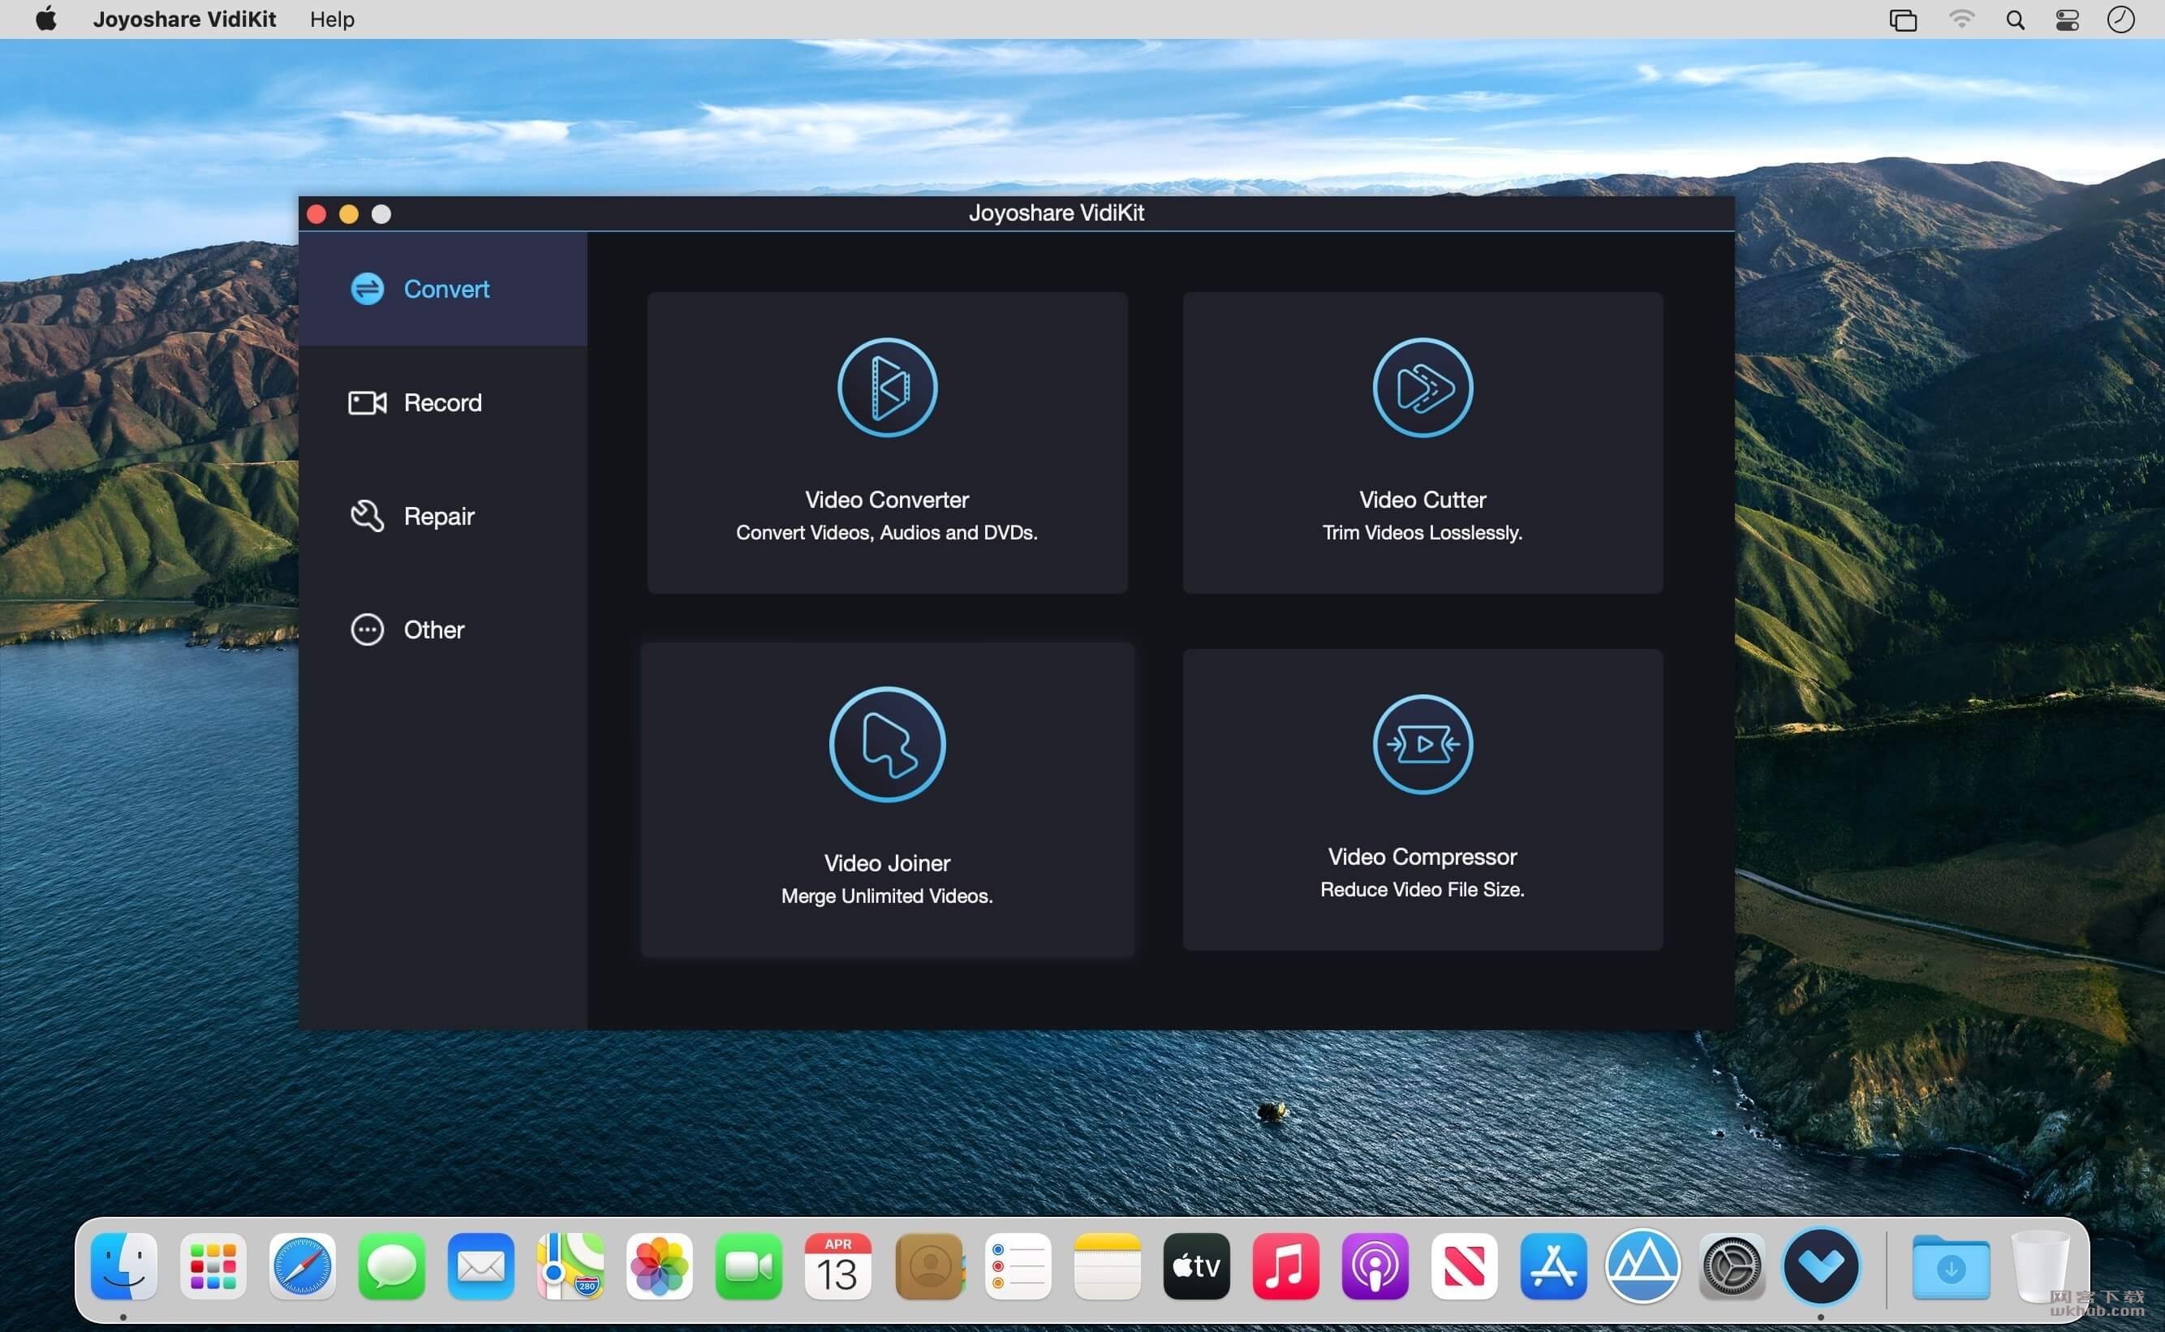
Task: Open Messages from the Dock
Action: tap(392, 1267)
